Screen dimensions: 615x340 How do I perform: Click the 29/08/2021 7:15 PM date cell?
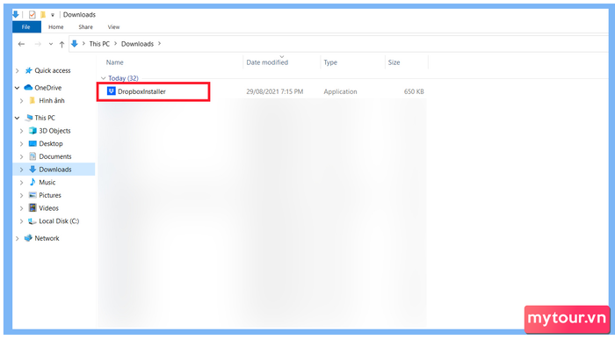[x=274, y=91]
